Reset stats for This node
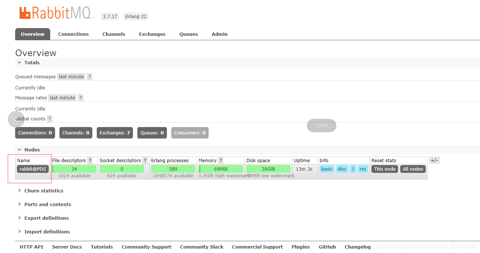The image size is (480, 253). coord(385,169)
